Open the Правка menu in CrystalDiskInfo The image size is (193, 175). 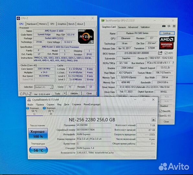pyautogui.click(x=40, y=104)
